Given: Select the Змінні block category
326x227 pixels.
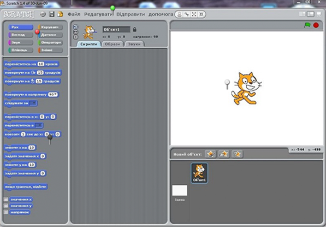Looking at the screenshot, I should (x=50, y=50).
